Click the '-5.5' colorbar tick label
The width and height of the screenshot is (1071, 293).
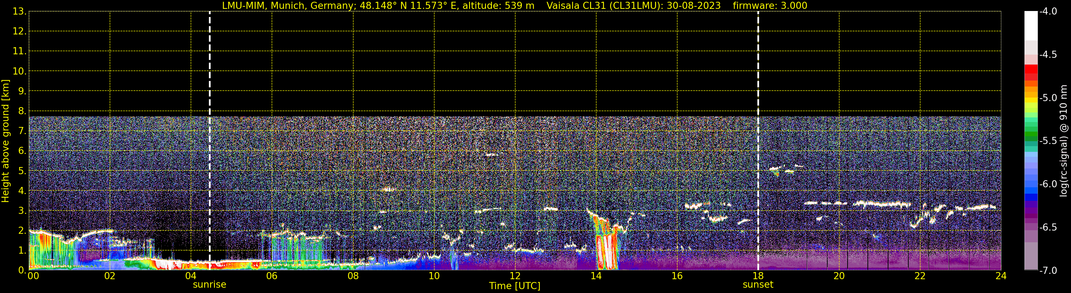click(1048, 141)
